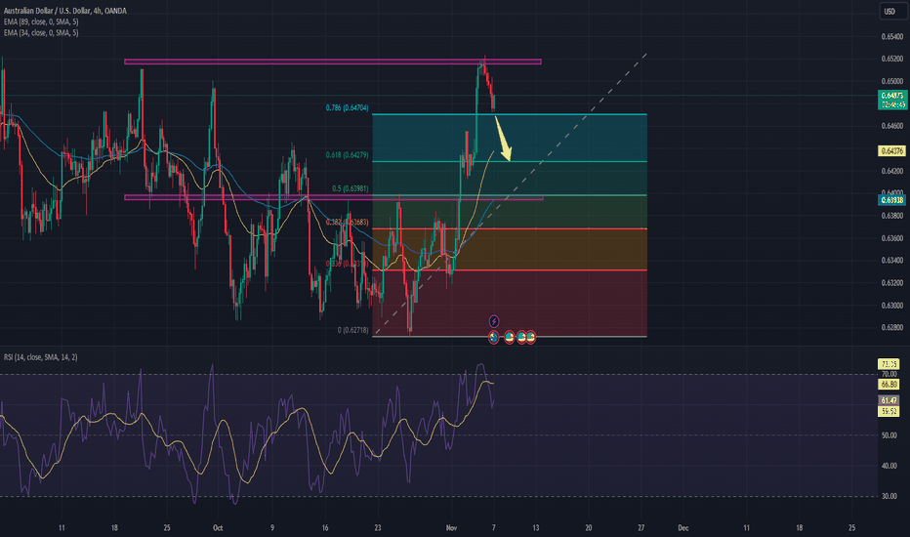This screenshot has height=537, width=910.
Task: Click the 27 date label on time axis
Action: coord(641,527)
